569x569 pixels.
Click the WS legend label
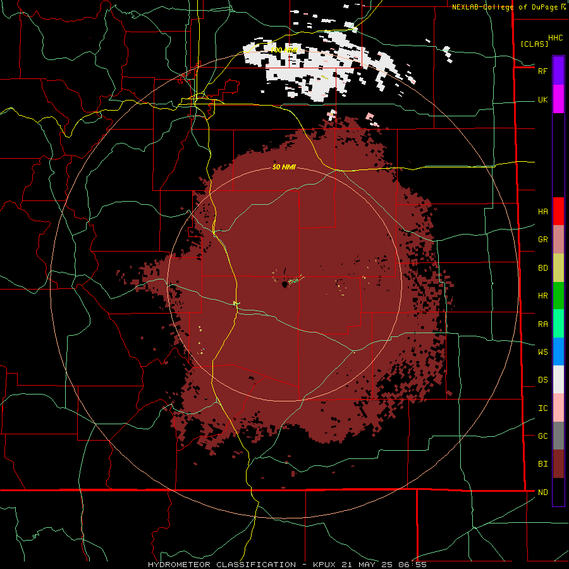coord(542,352)
